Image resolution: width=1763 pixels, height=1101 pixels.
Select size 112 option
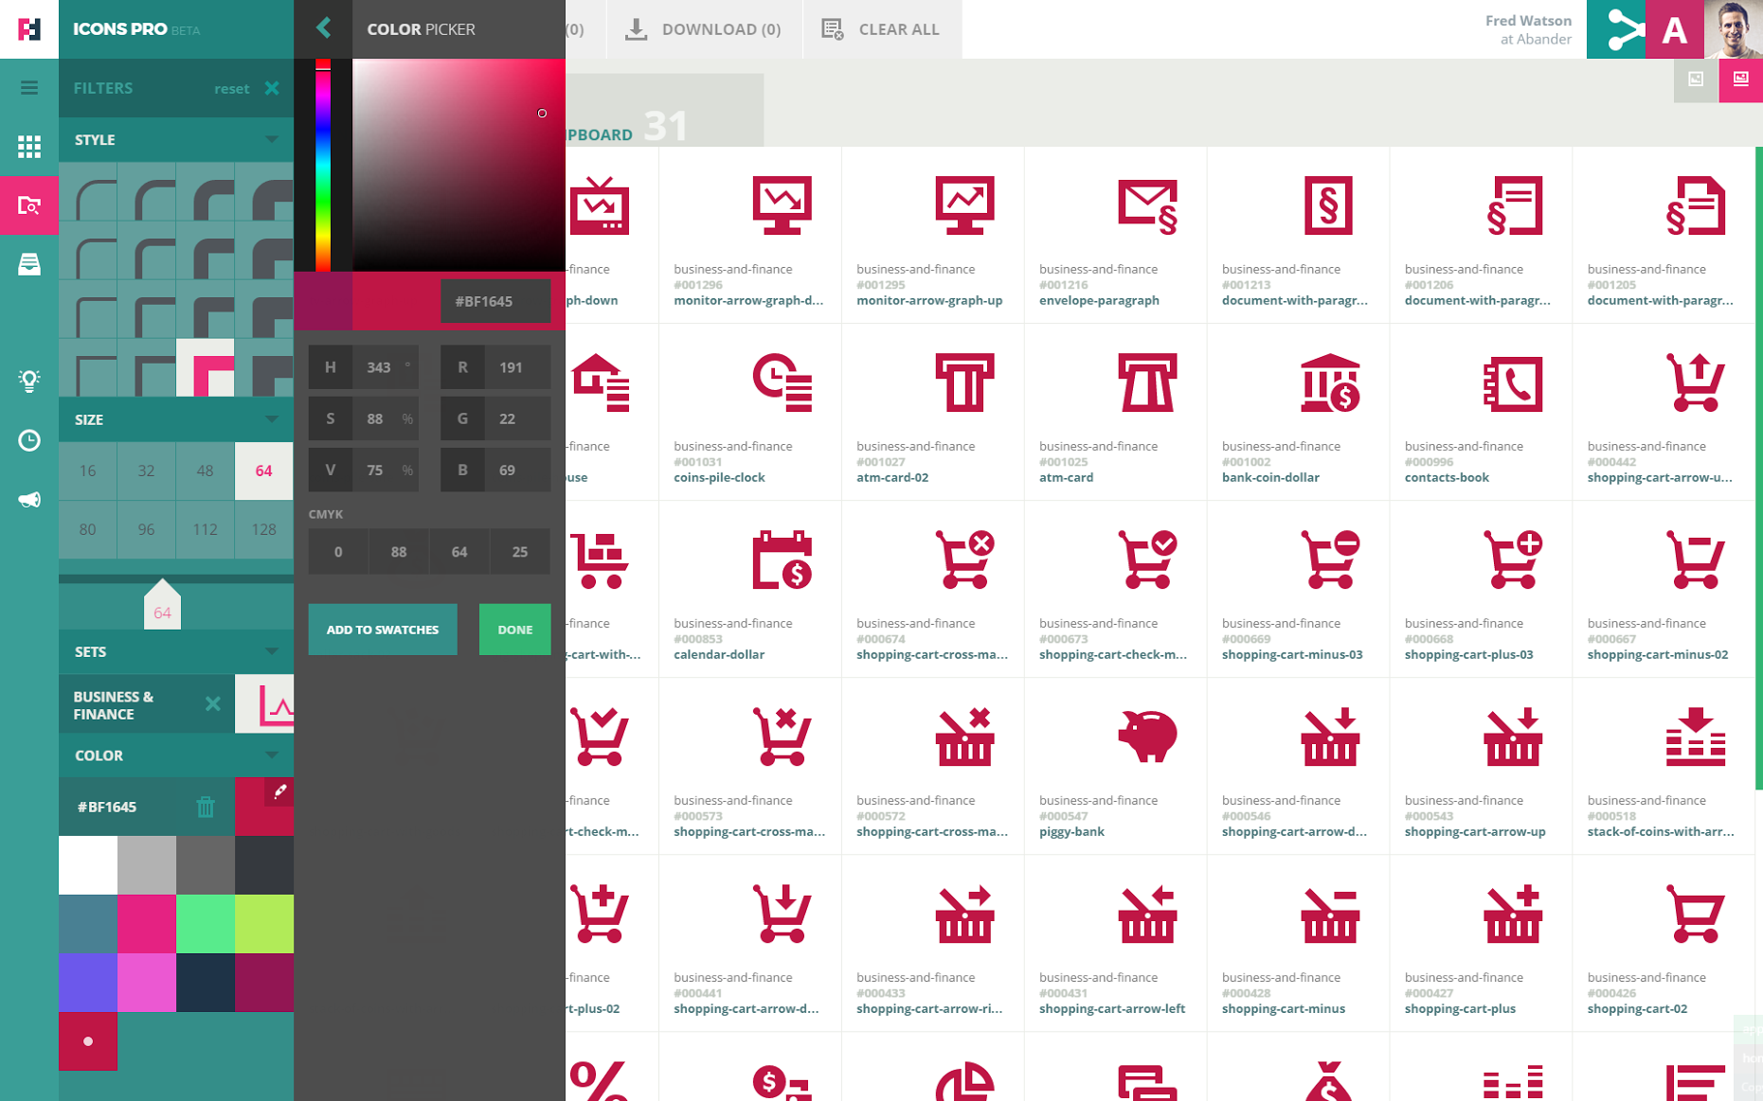pyautogui.click(x=206, y=529)
